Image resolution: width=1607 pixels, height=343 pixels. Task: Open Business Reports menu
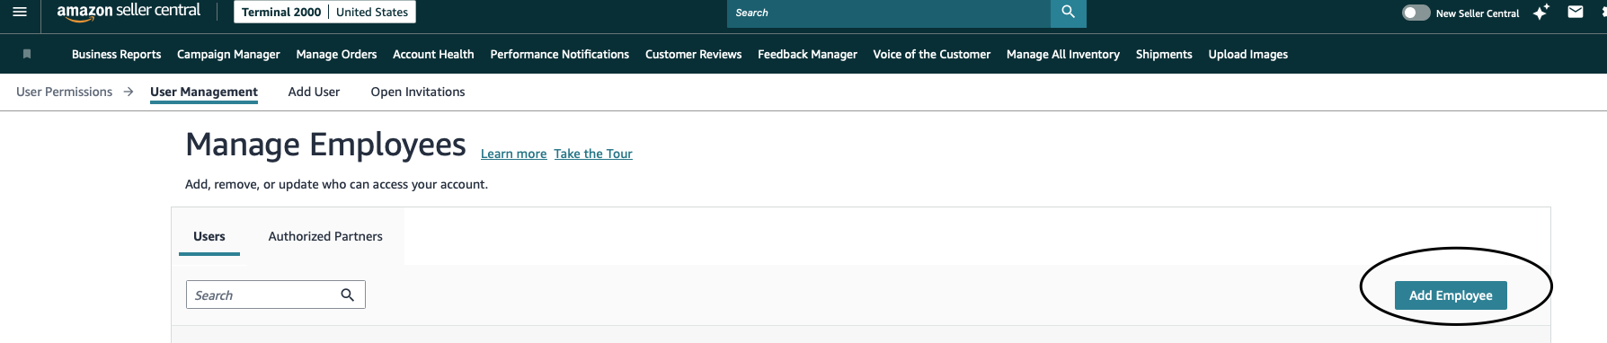coord(117,54)
